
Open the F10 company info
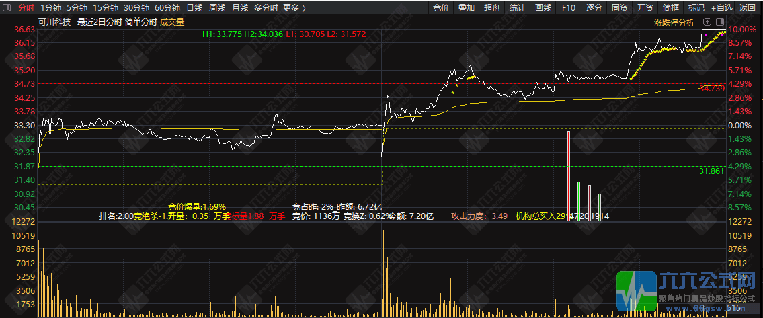tap(568, 8)
